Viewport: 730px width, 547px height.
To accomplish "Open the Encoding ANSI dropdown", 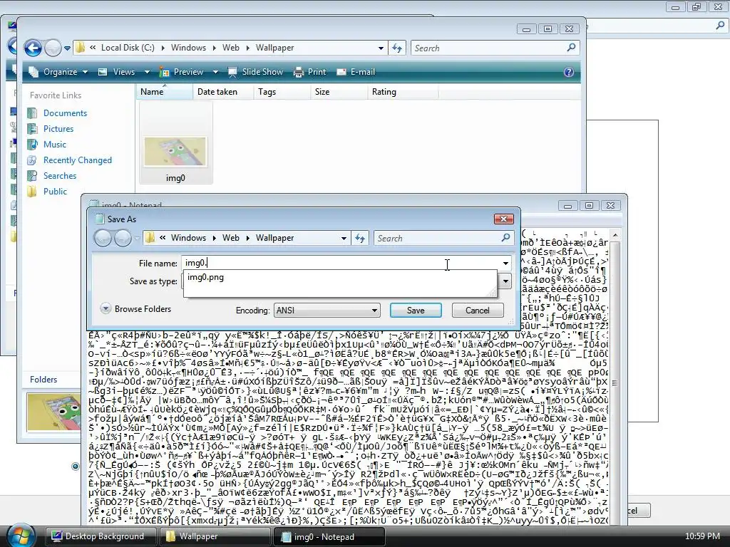I will tap(327, 311).
